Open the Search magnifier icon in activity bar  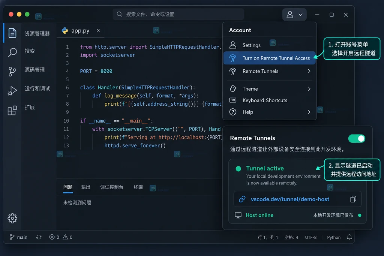click(x=12, y=52)
